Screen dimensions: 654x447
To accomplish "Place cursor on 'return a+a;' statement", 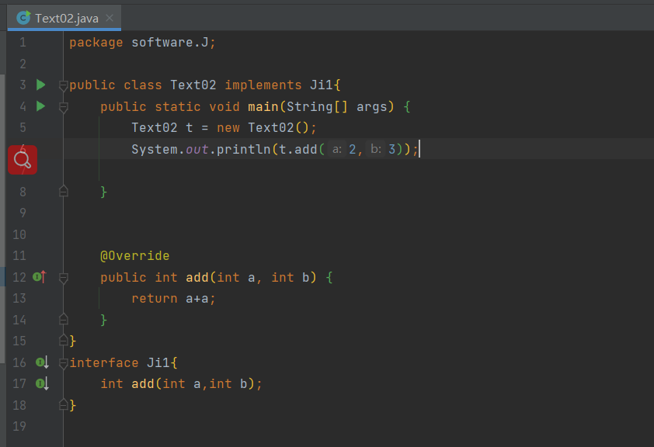I will click(x=173, y=298).
